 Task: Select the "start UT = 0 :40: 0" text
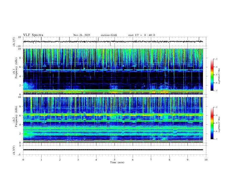tap(141, 35)
